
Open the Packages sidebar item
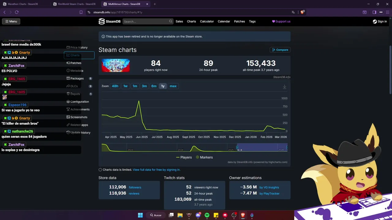click(x=79, y=79)
